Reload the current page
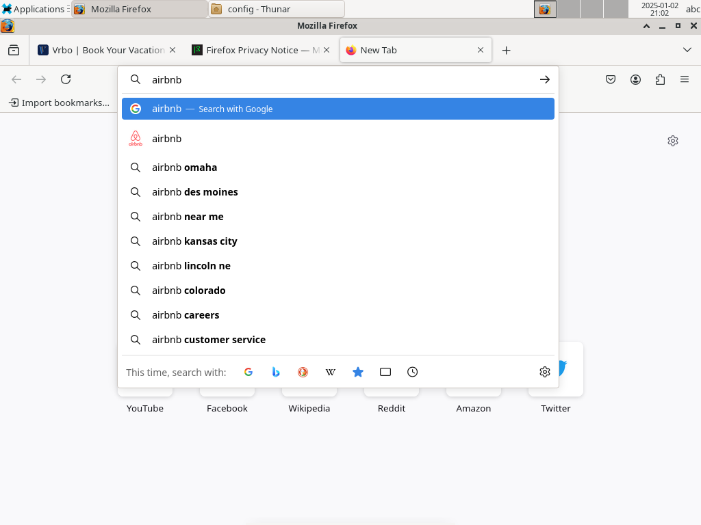This screenshot has width=701, height=525. click(x=66, y=79)
